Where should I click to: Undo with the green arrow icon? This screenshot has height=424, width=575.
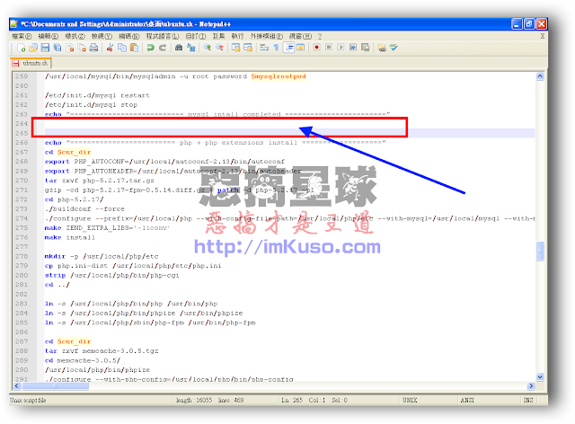pyautogui.click(x=150, y=48)
